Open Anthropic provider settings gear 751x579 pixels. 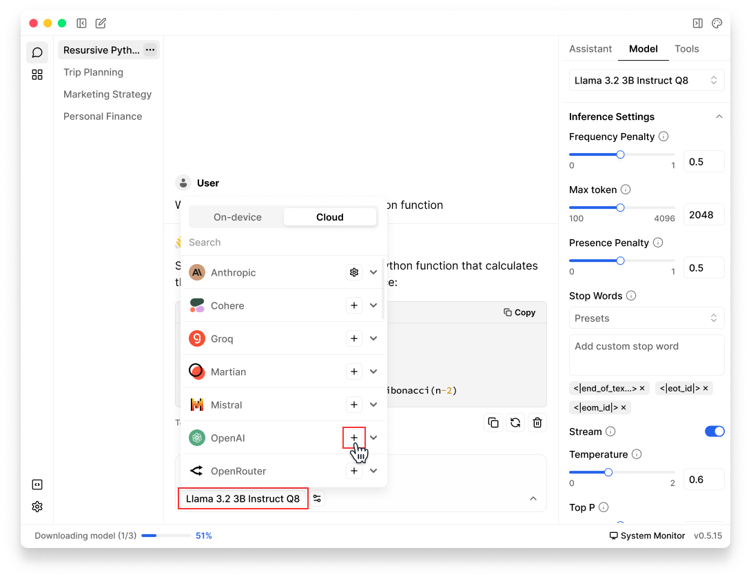(x=354, y=272)
